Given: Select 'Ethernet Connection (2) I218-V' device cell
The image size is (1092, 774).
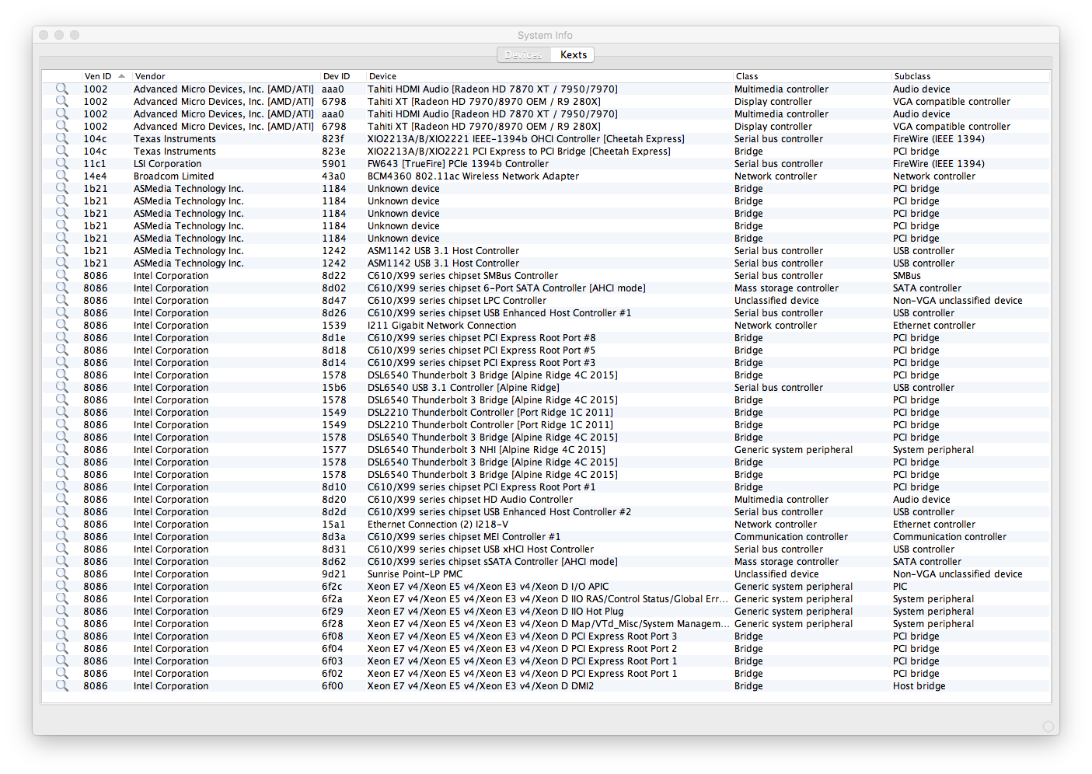Looking at the screenshot, I should point(439,525).
